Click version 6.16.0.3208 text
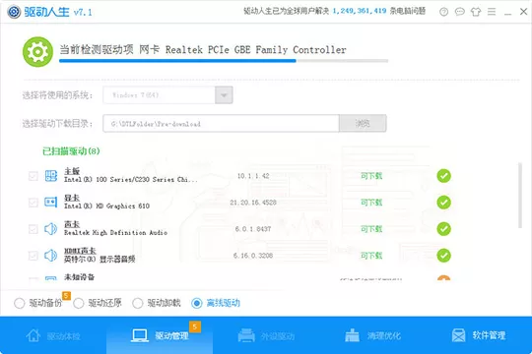 click(253, 256)
